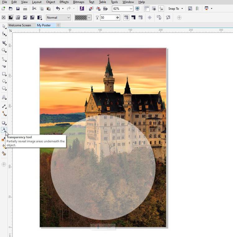This screenshot has height=237, width=233.
Task: Click the Publish to PDF icon
Action: [x=105, y=9]
